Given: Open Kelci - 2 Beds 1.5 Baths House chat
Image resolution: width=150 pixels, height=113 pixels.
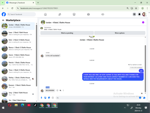Looking at the screenshot, I should click(18, 41).
